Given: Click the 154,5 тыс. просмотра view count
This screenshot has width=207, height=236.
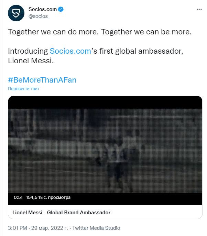Looking at the screenshot, I should pyautogui.click(x=48, y=197).
